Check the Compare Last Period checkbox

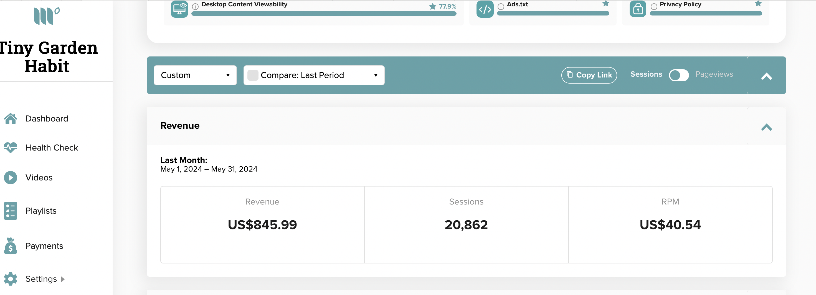pyautogui.click(x=252, y=75)
